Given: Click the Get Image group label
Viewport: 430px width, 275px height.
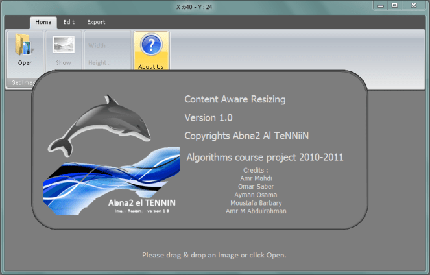Looking at the screenshot, I should (x=18, y=83).
